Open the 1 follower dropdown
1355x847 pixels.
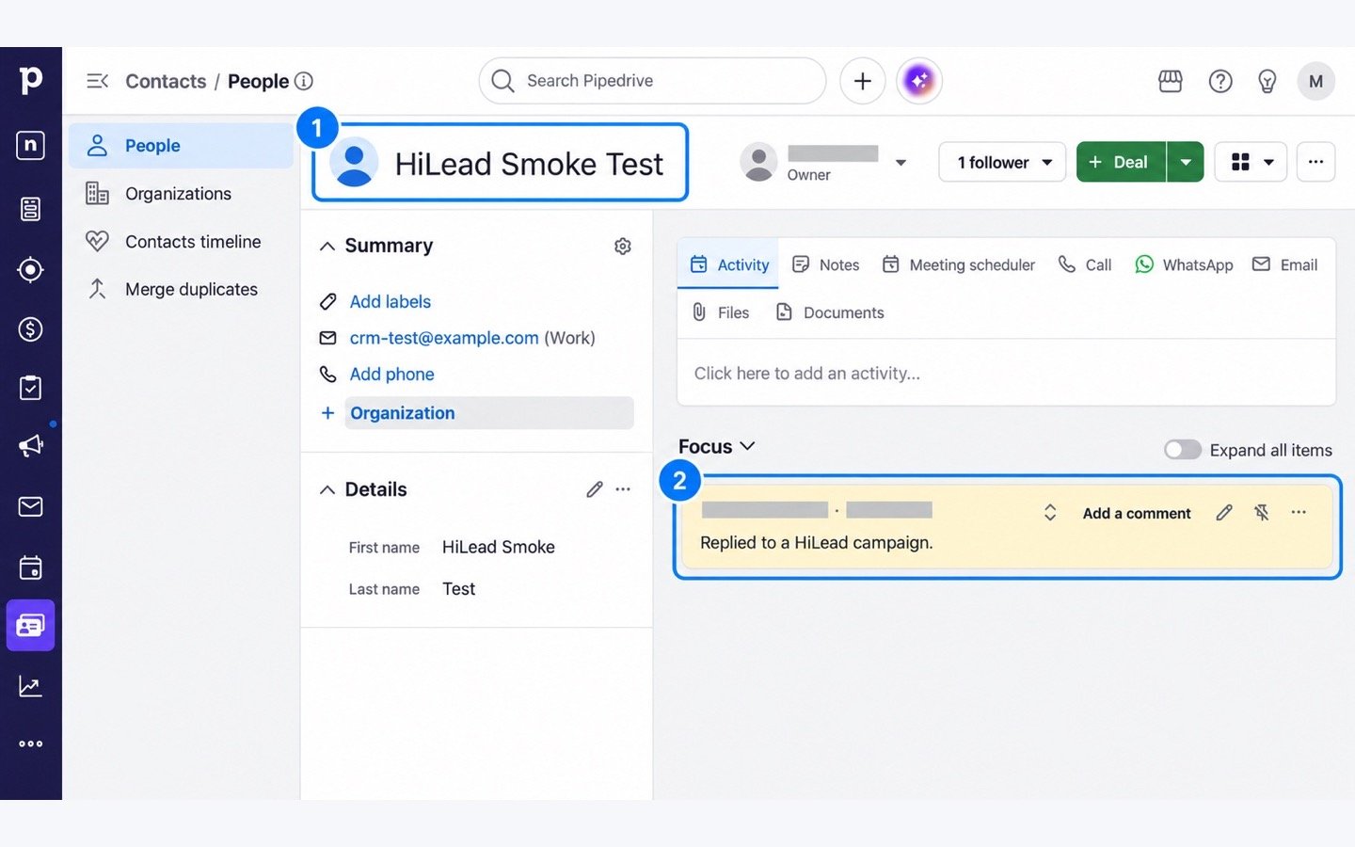pos(1002,162)
